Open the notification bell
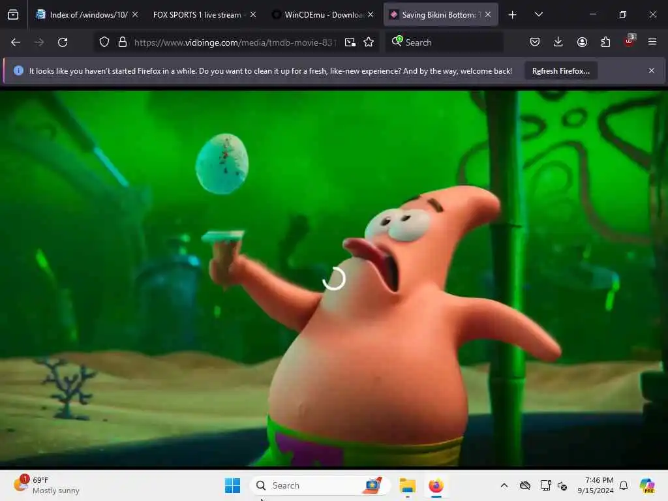The width and height of the screenshot is (668, 501). tap(624, 485)
